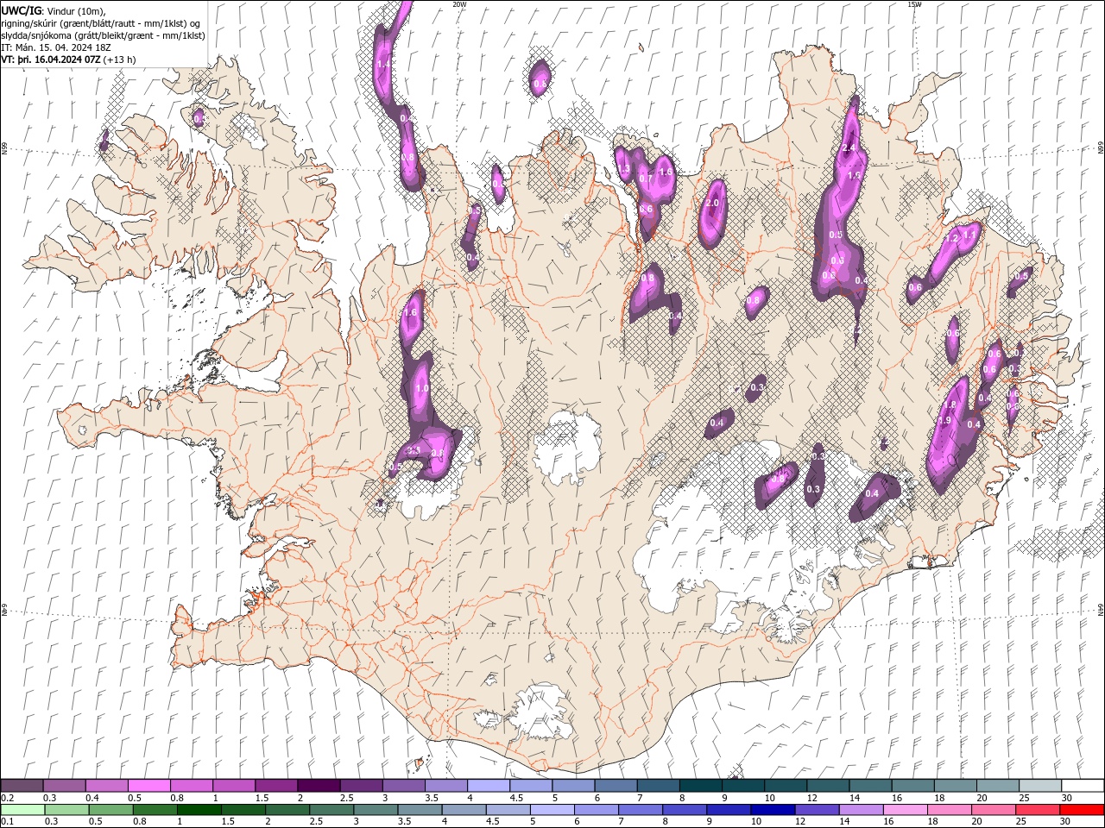The height and width of the screenshot is (828, 1105).
Task: Pick the darkest green 1 mm rain swatch
Action: [199, 810]
